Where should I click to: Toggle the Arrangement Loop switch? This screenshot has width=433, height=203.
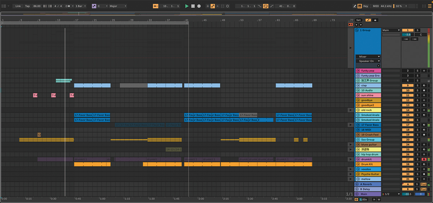(266, 6)
